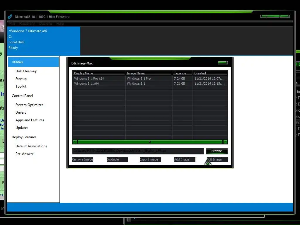Open Toolkit in the sidebar
This screenshot has height=225, width=300.
[x=21, y=86]
